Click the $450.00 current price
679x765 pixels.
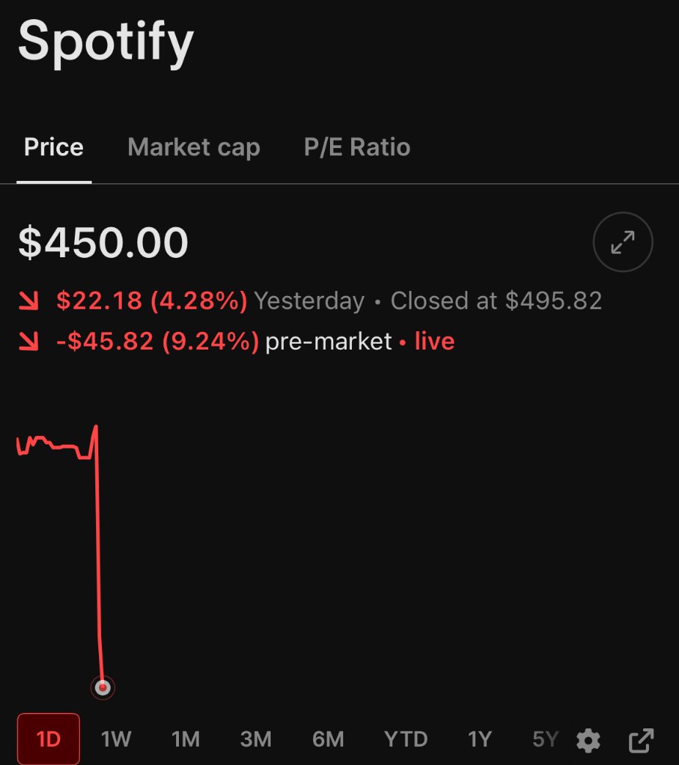coord(103,243)
